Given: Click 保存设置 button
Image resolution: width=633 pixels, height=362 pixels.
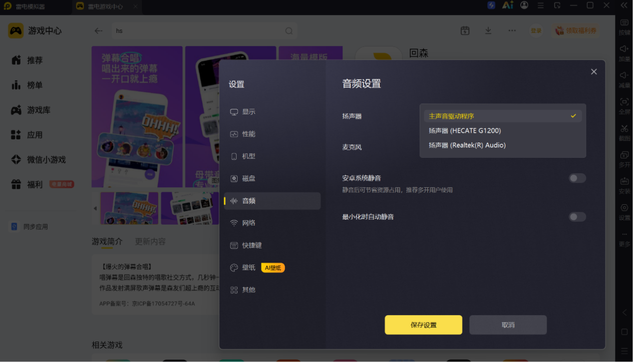Looking at the screenshot, I should [423, 325].
